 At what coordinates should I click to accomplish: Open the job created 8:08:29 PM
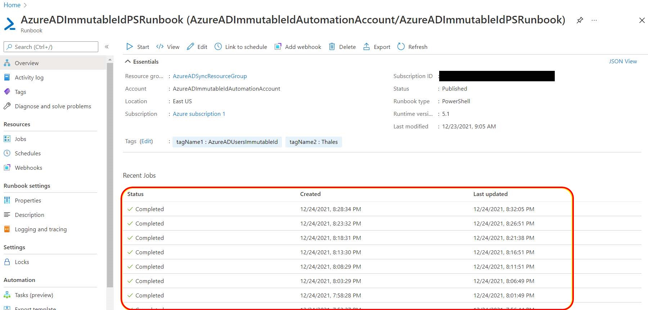pos(382,266)
